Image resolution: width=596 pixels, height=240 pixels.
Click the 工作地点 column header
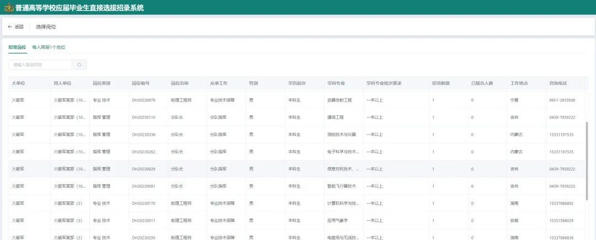tap(519, 83)
